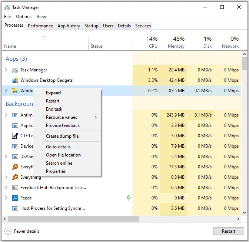Click the sort arrow above the Name column
249x242 pixels.
pyautogui.click(x=43, y=37)
